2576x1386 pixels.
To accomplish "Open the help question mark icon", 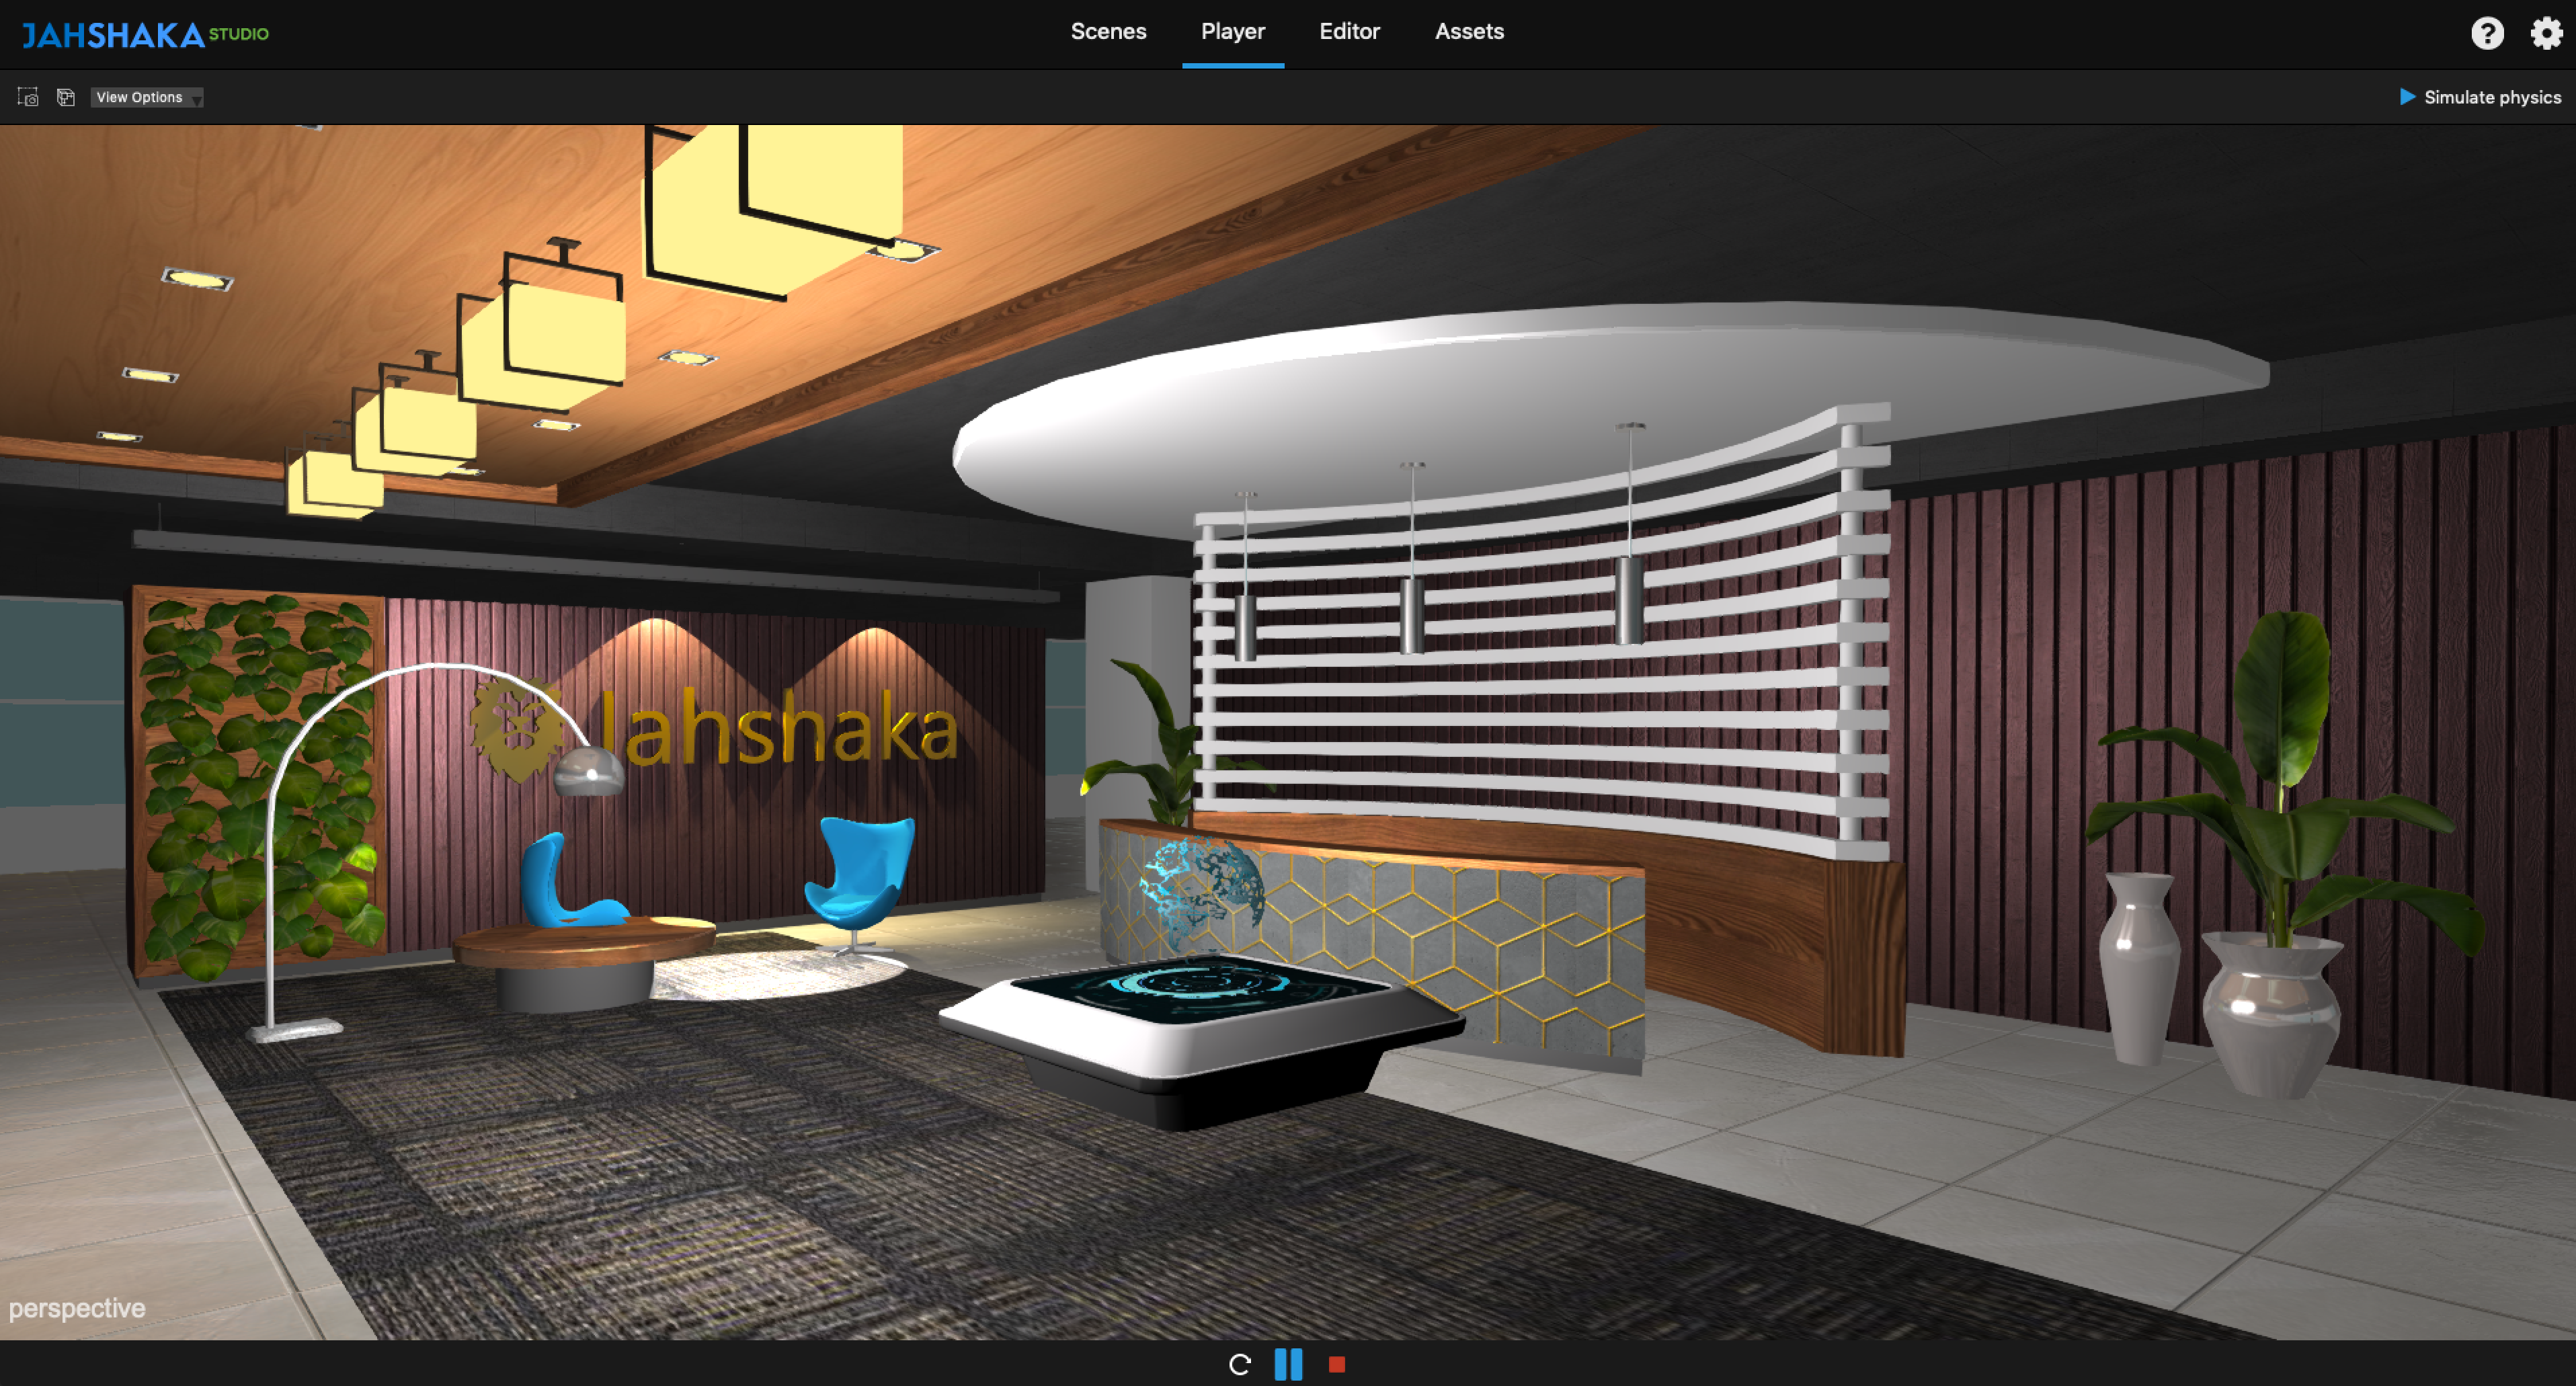I will (2487, 33).
